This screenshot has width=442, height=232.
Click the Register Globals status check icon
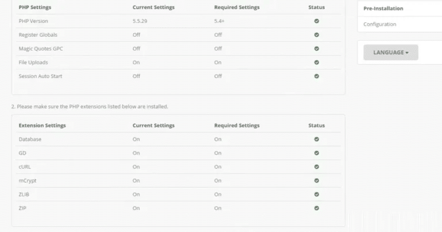(x=317, y=35)
